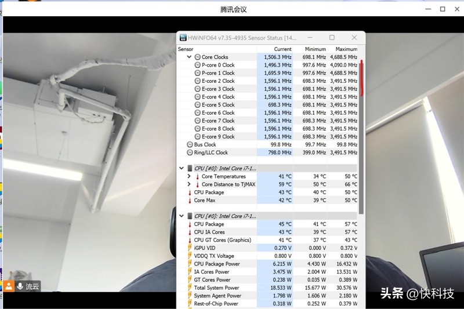
Task: Click the Bus Clock icon
Action: point(190,144)
